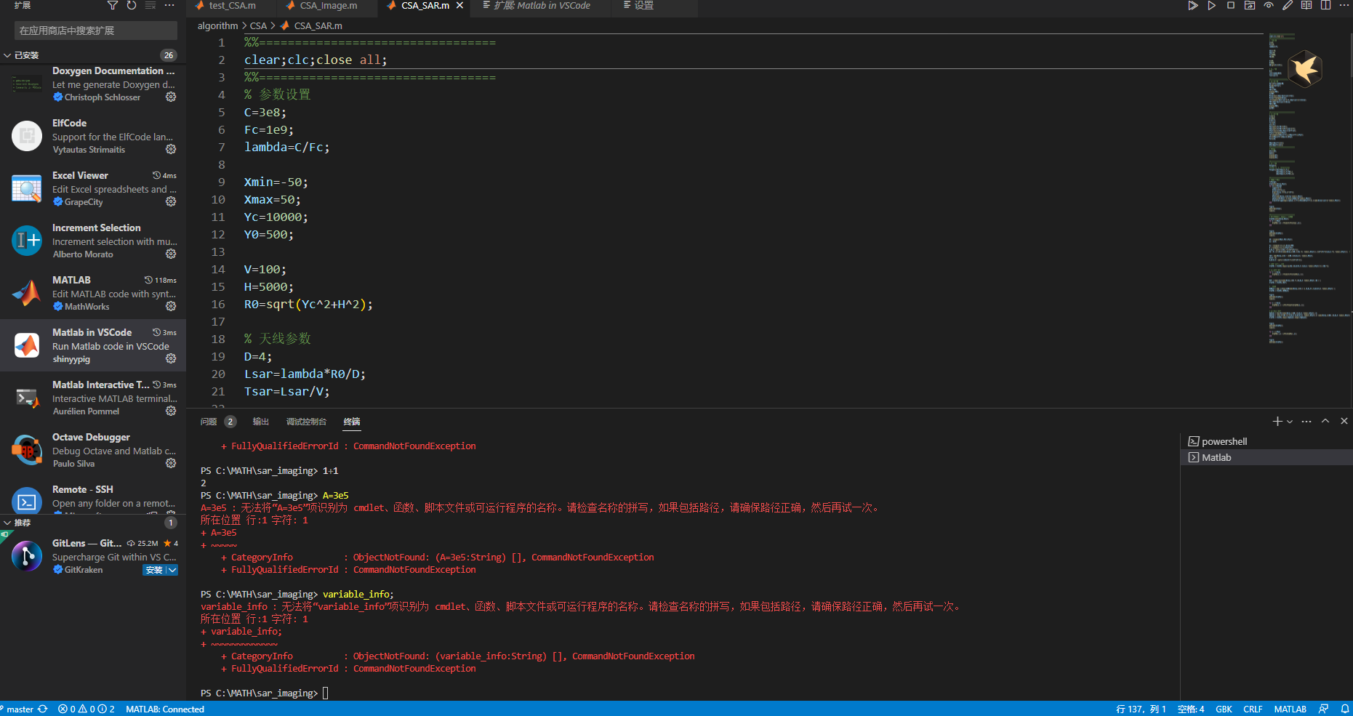The image size is (1353, 716).
Task: Click the filter icon in Extensions panel
Action: point(113,6)
